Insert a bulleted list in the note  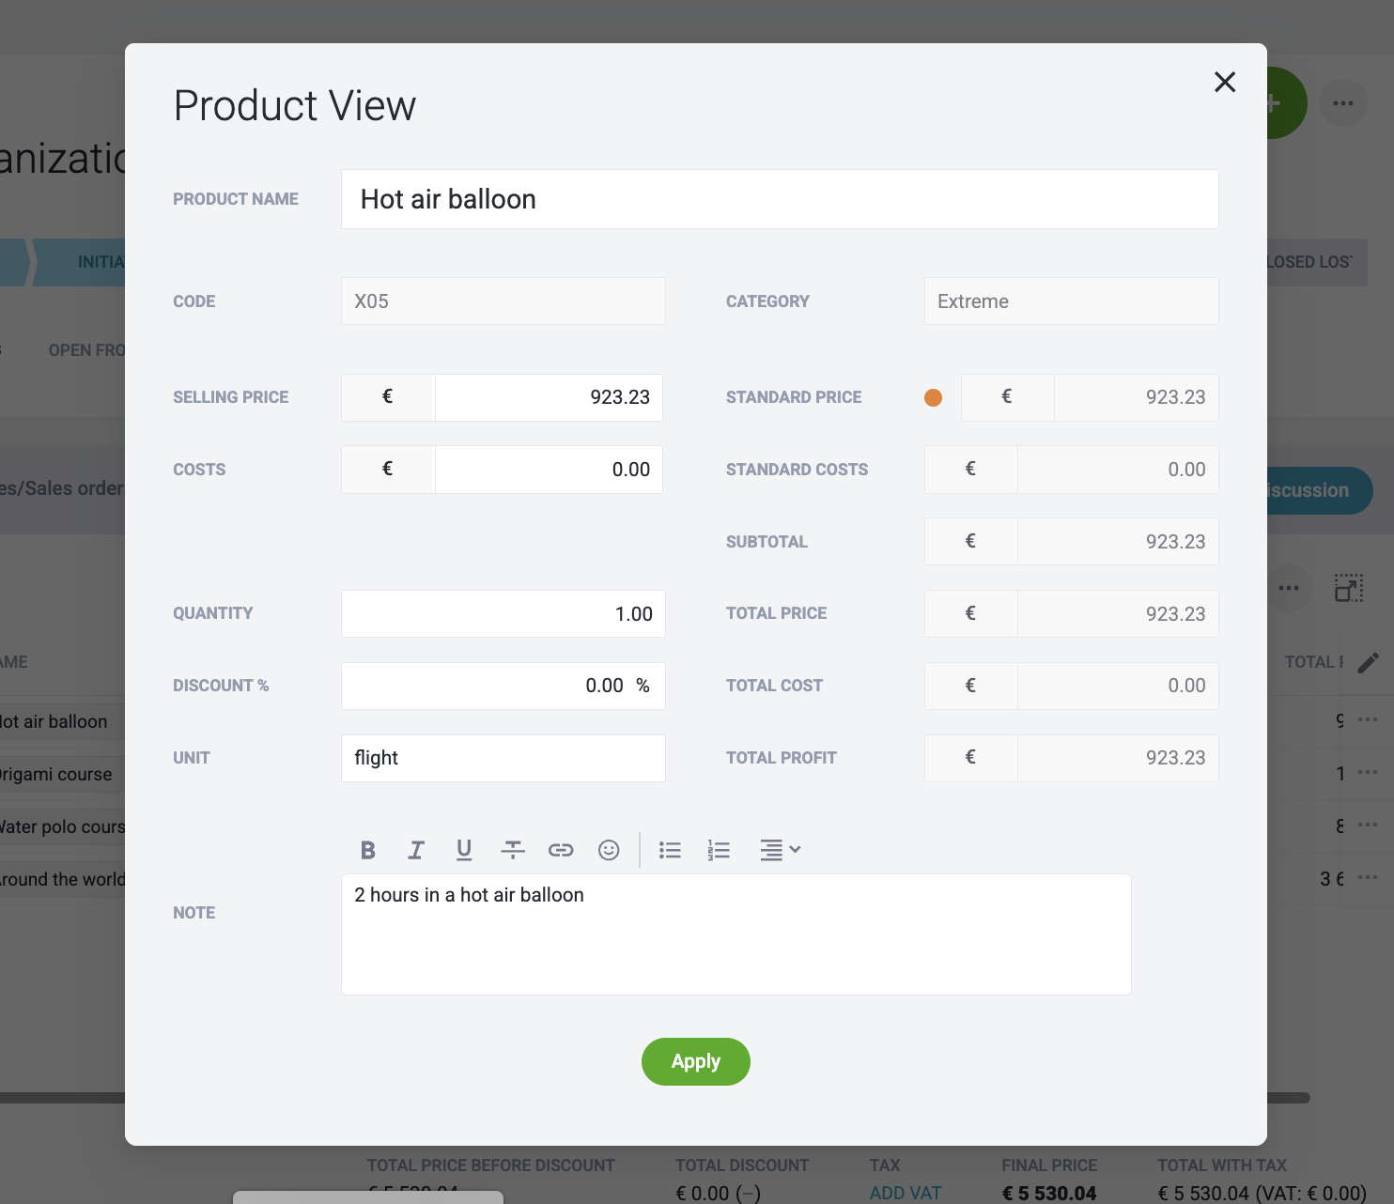[670, 850]
